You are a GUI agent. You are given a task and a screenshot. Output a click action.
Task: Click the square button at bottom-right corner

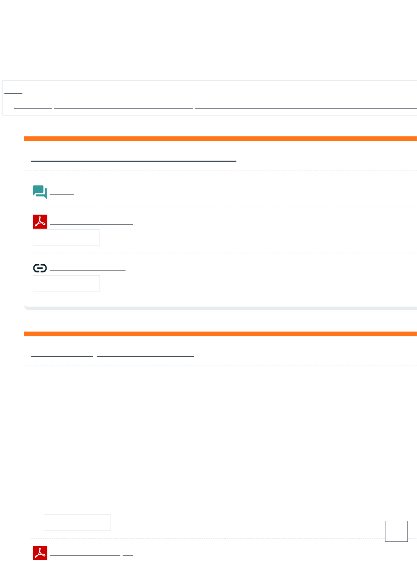(396, 531)
